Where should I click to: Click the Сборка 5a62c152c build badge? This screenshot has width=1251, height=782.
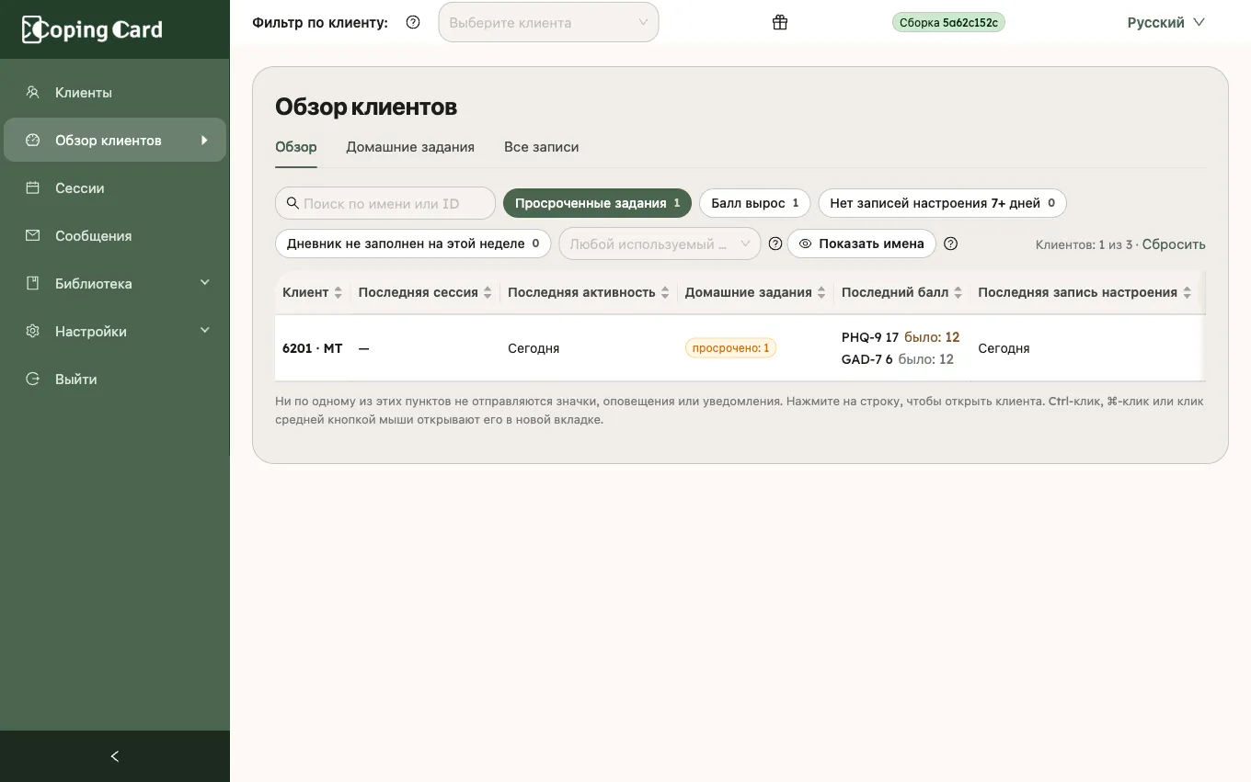point(948,22)
